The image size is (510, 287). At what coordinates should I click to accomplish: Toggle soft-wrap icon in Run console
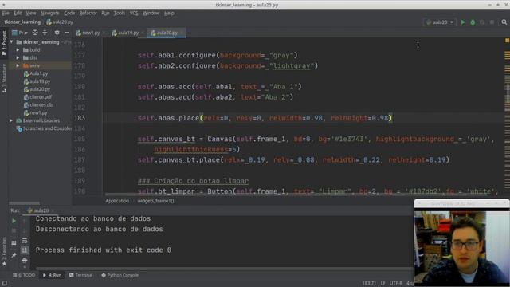(25, 241)
